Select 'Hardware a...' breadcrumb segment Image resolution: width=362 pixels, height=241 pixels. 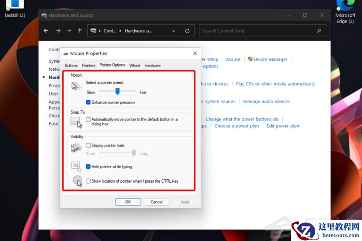click(139, 31)
